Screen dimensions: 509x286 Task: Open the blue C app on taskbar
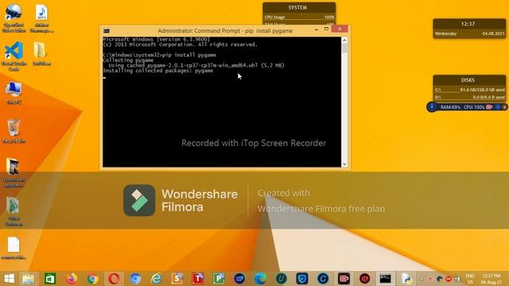click(323, 279)
